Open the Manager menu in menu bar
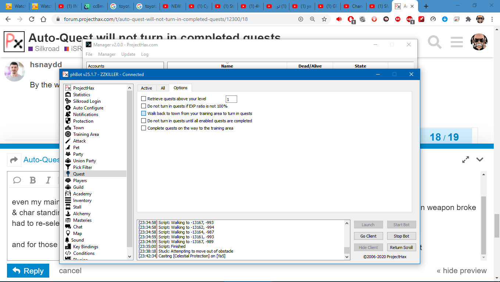 (107, 54)
